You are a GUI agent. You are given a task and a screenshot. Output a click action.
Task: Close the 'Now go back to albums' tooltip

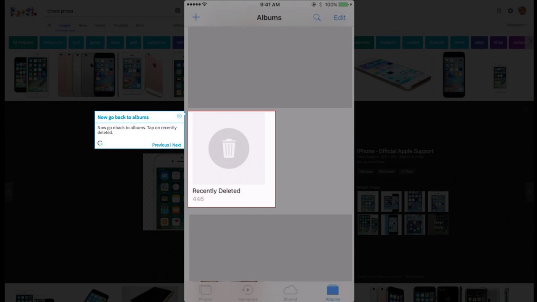click(179, 116)
